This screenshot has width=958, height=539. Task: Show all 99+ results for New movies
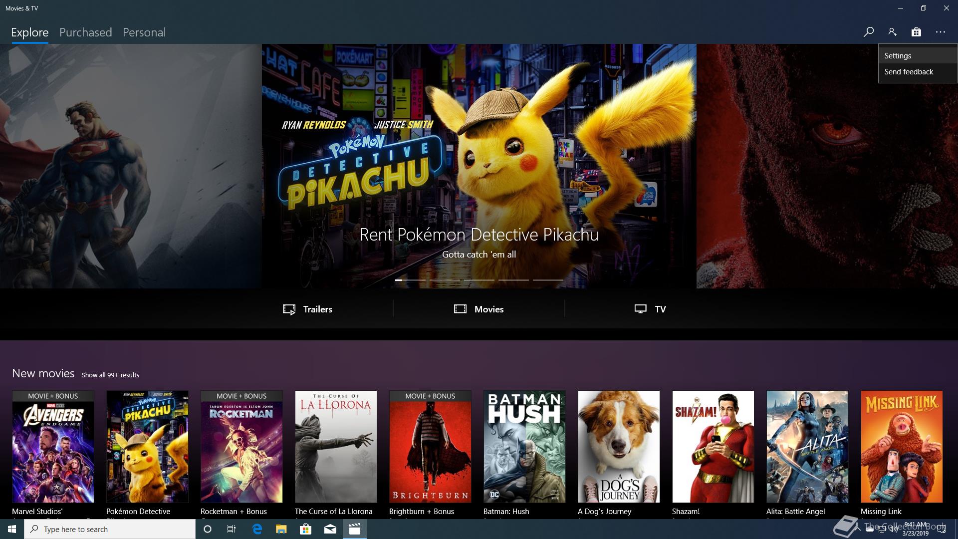[110, 375]
